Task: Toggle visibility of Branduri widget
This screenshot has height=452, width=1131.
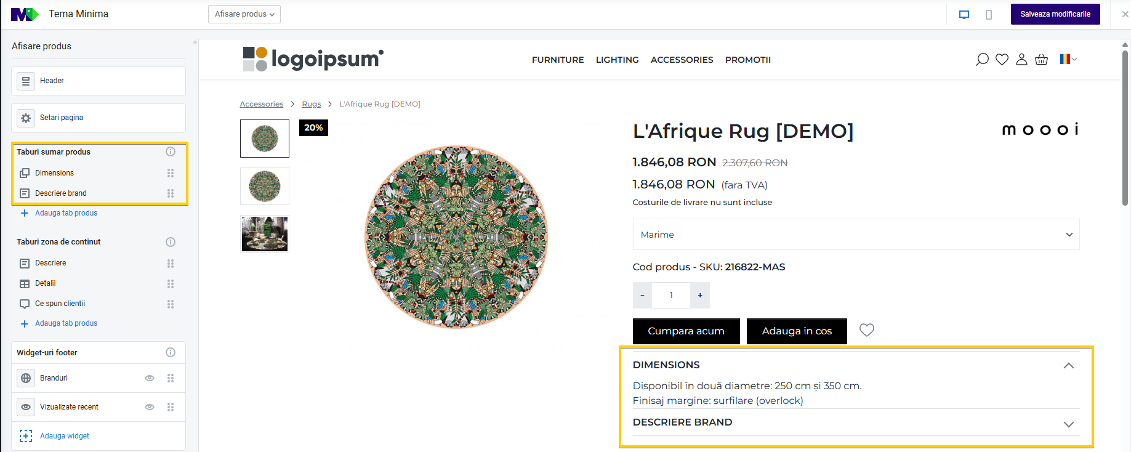Action: pos(149,378)
